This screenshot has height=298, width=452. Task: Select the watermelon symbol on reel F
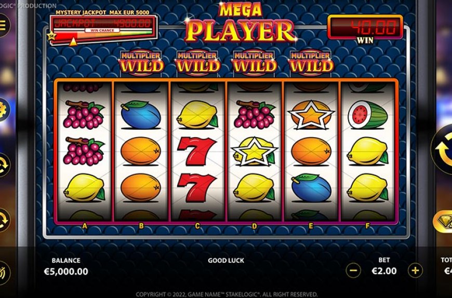(x=367, y=115)
